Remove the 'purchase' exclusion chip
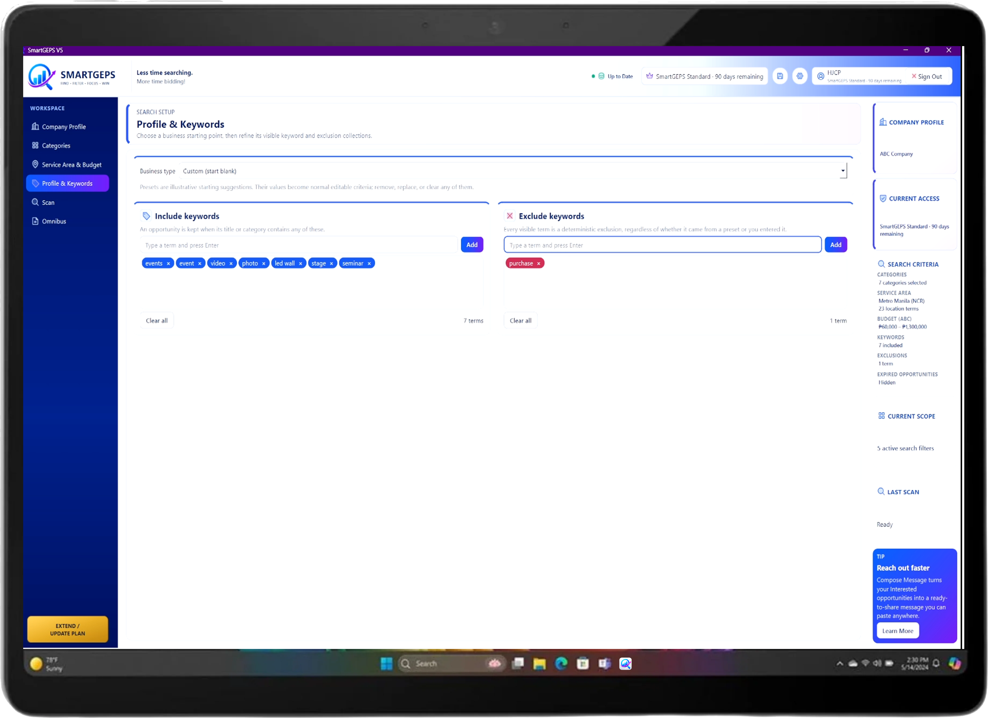This screenshot has width=988, height=718. pyautogui.click(x=538, y=263)
